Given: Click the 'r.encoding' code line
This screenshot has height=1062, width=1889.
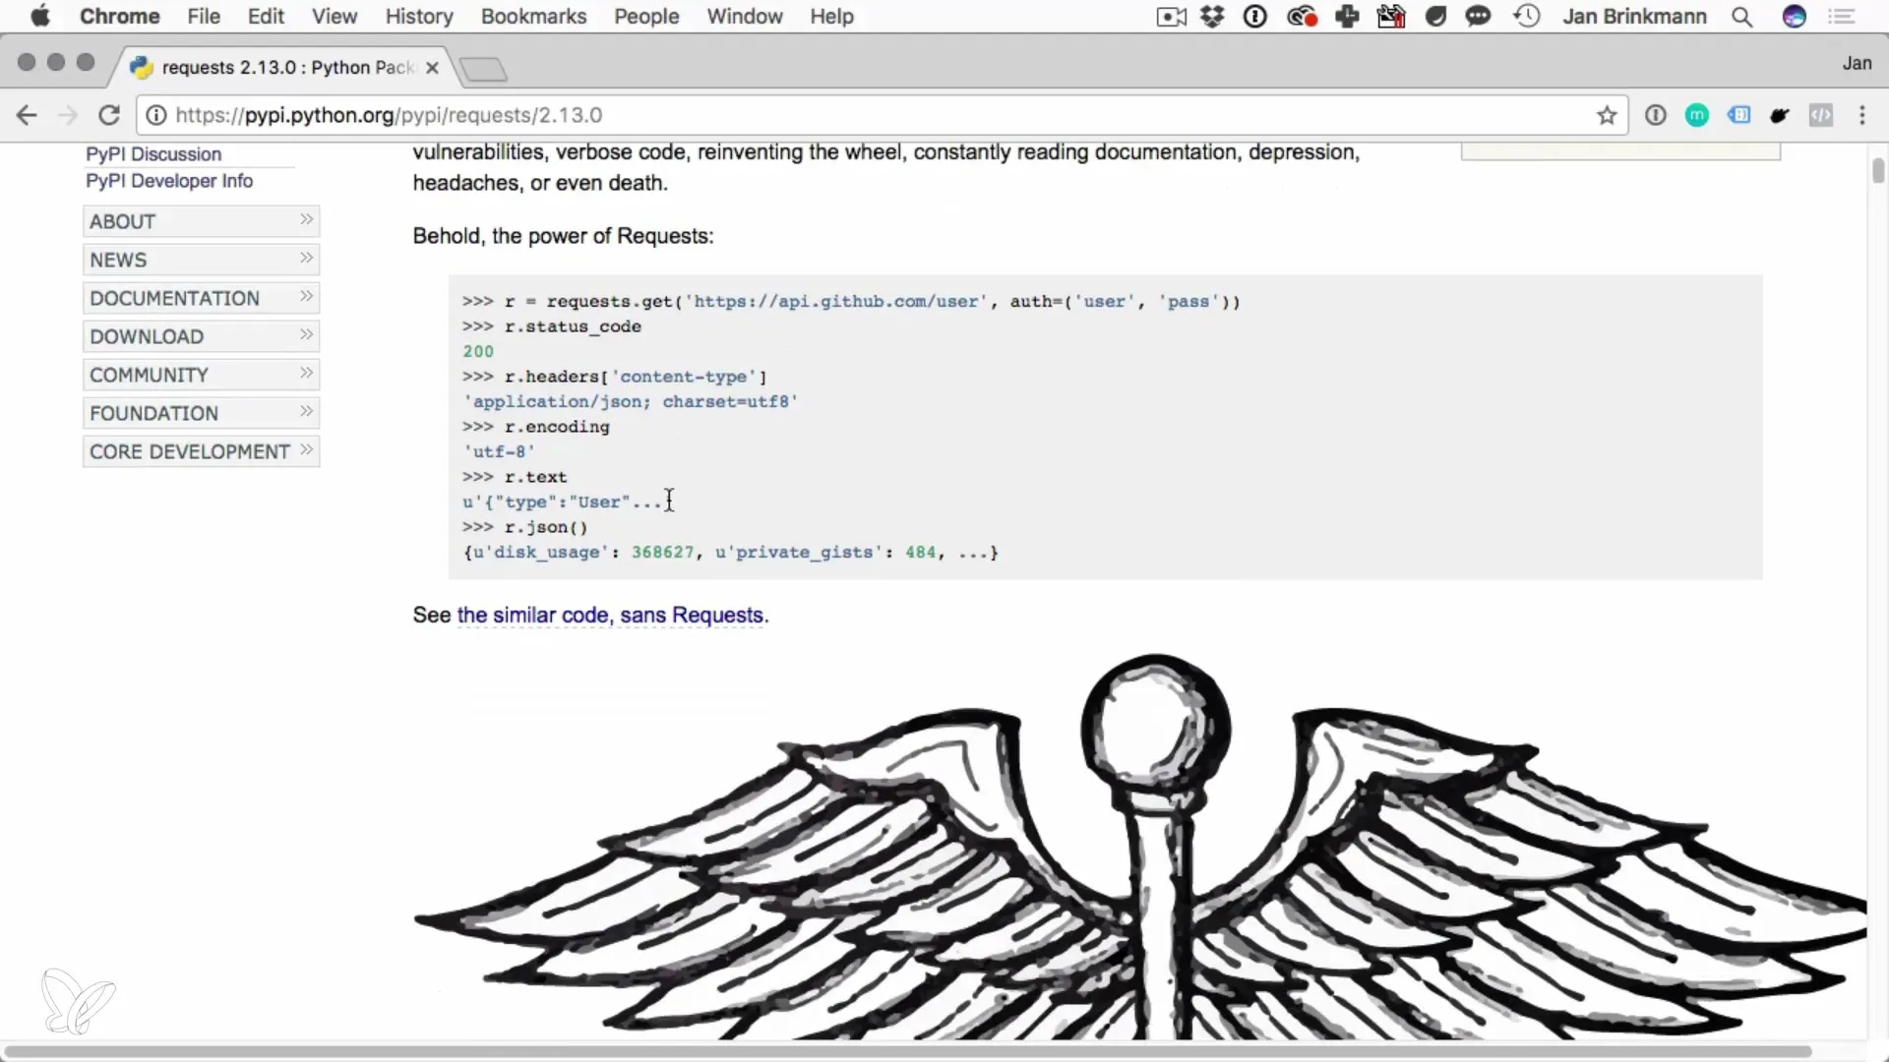Looking at the screenshot, I should click(536, 427).
